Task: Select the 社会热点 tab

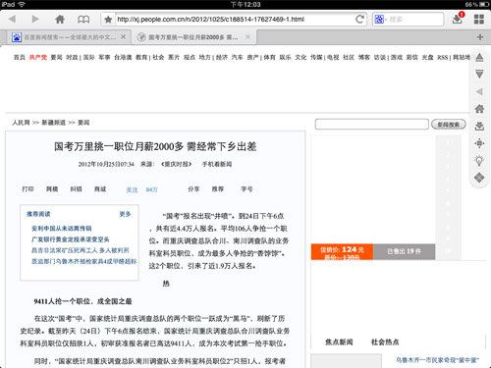Action: click(385, 342)
